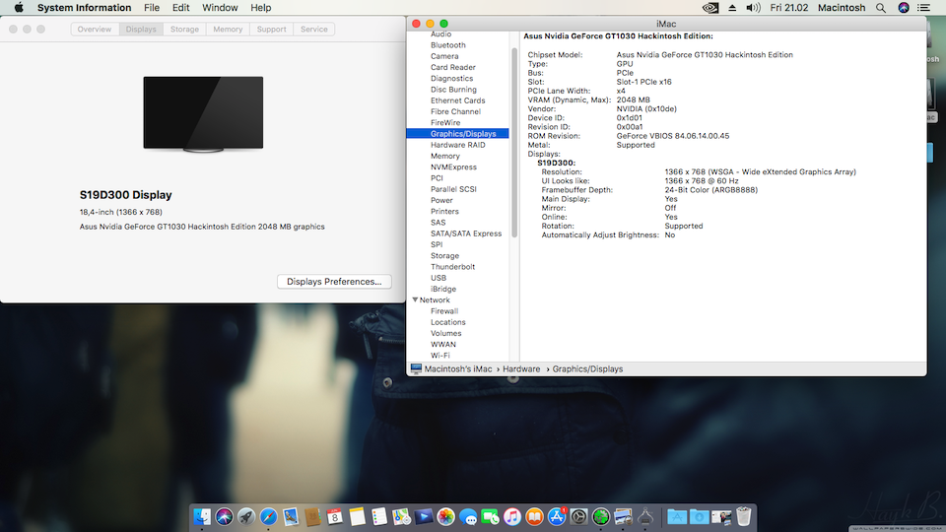946x532 pixels.
Task: Open Messages speech bubble icon in Dock
Action: 468,517
